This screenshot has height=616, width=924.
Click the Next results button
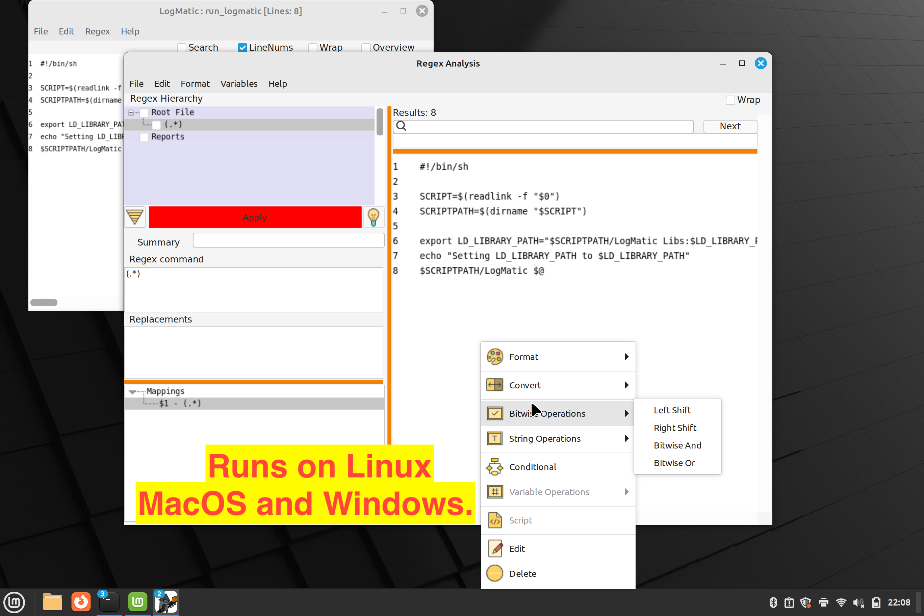tap(730, 126)
